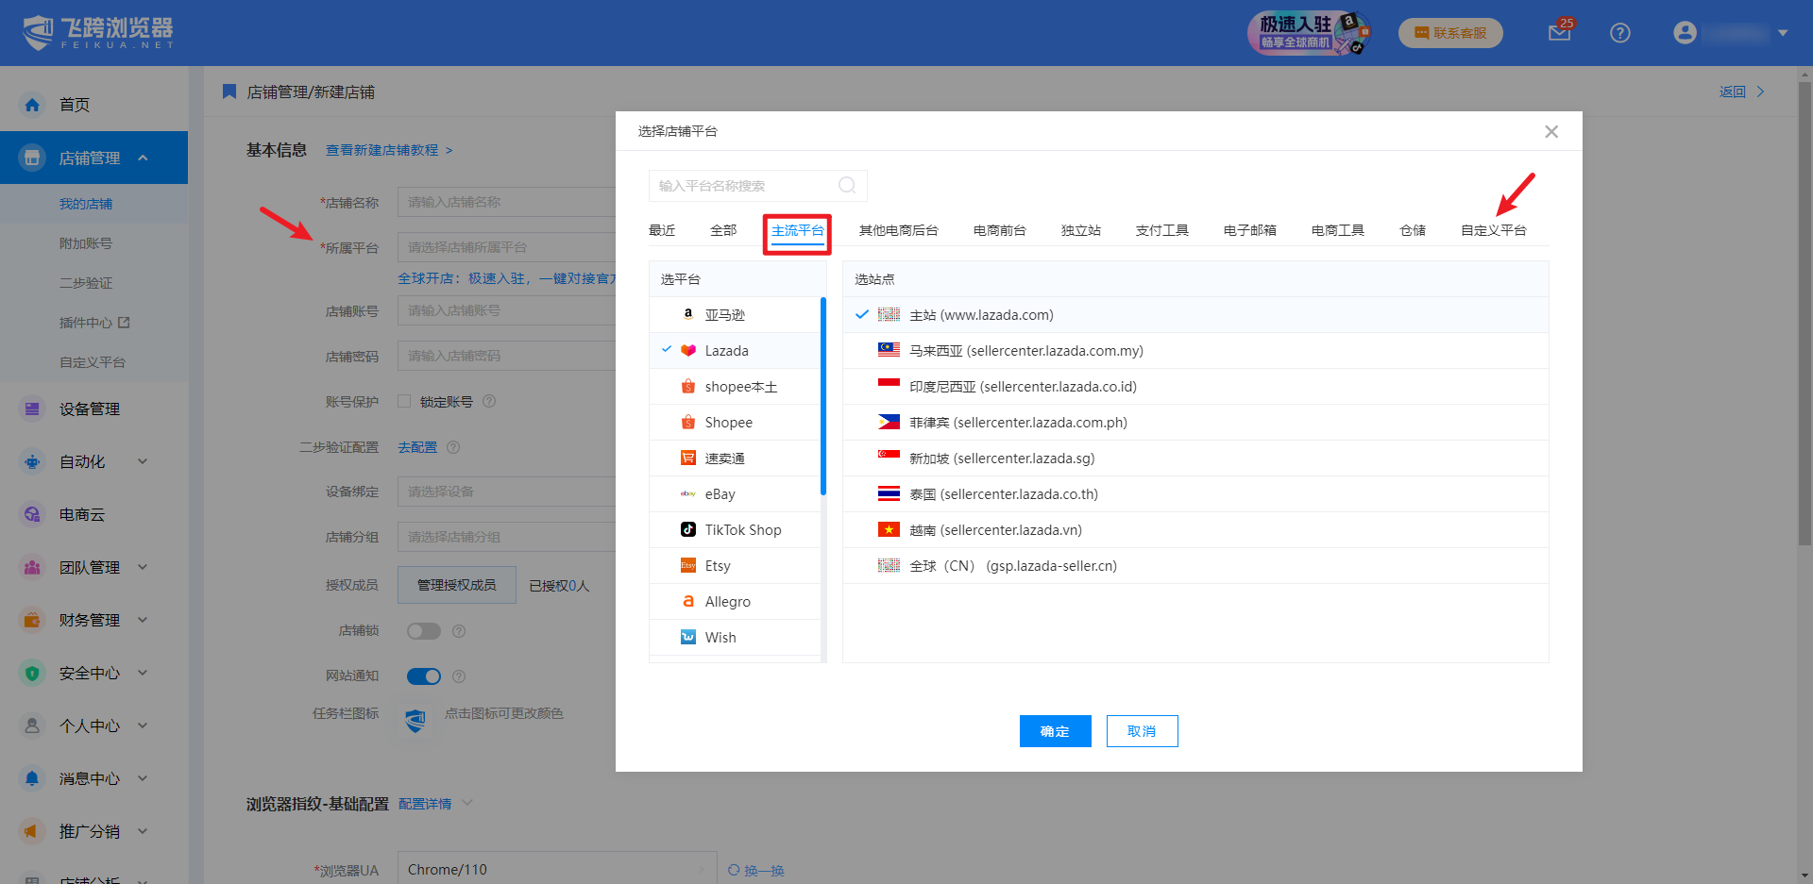Click the search magnifier icon in dialog
The height and width of the screenshot is (884, 1813).
pos(847,185)
